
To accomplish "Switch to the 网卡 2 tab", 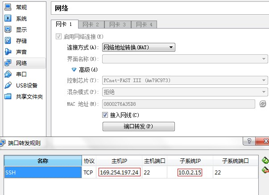I will pyautogui.click(x=91, y=25).
